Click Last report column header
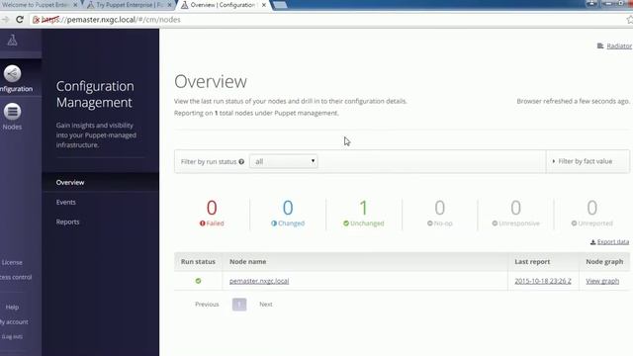 (x=532, y=261)
